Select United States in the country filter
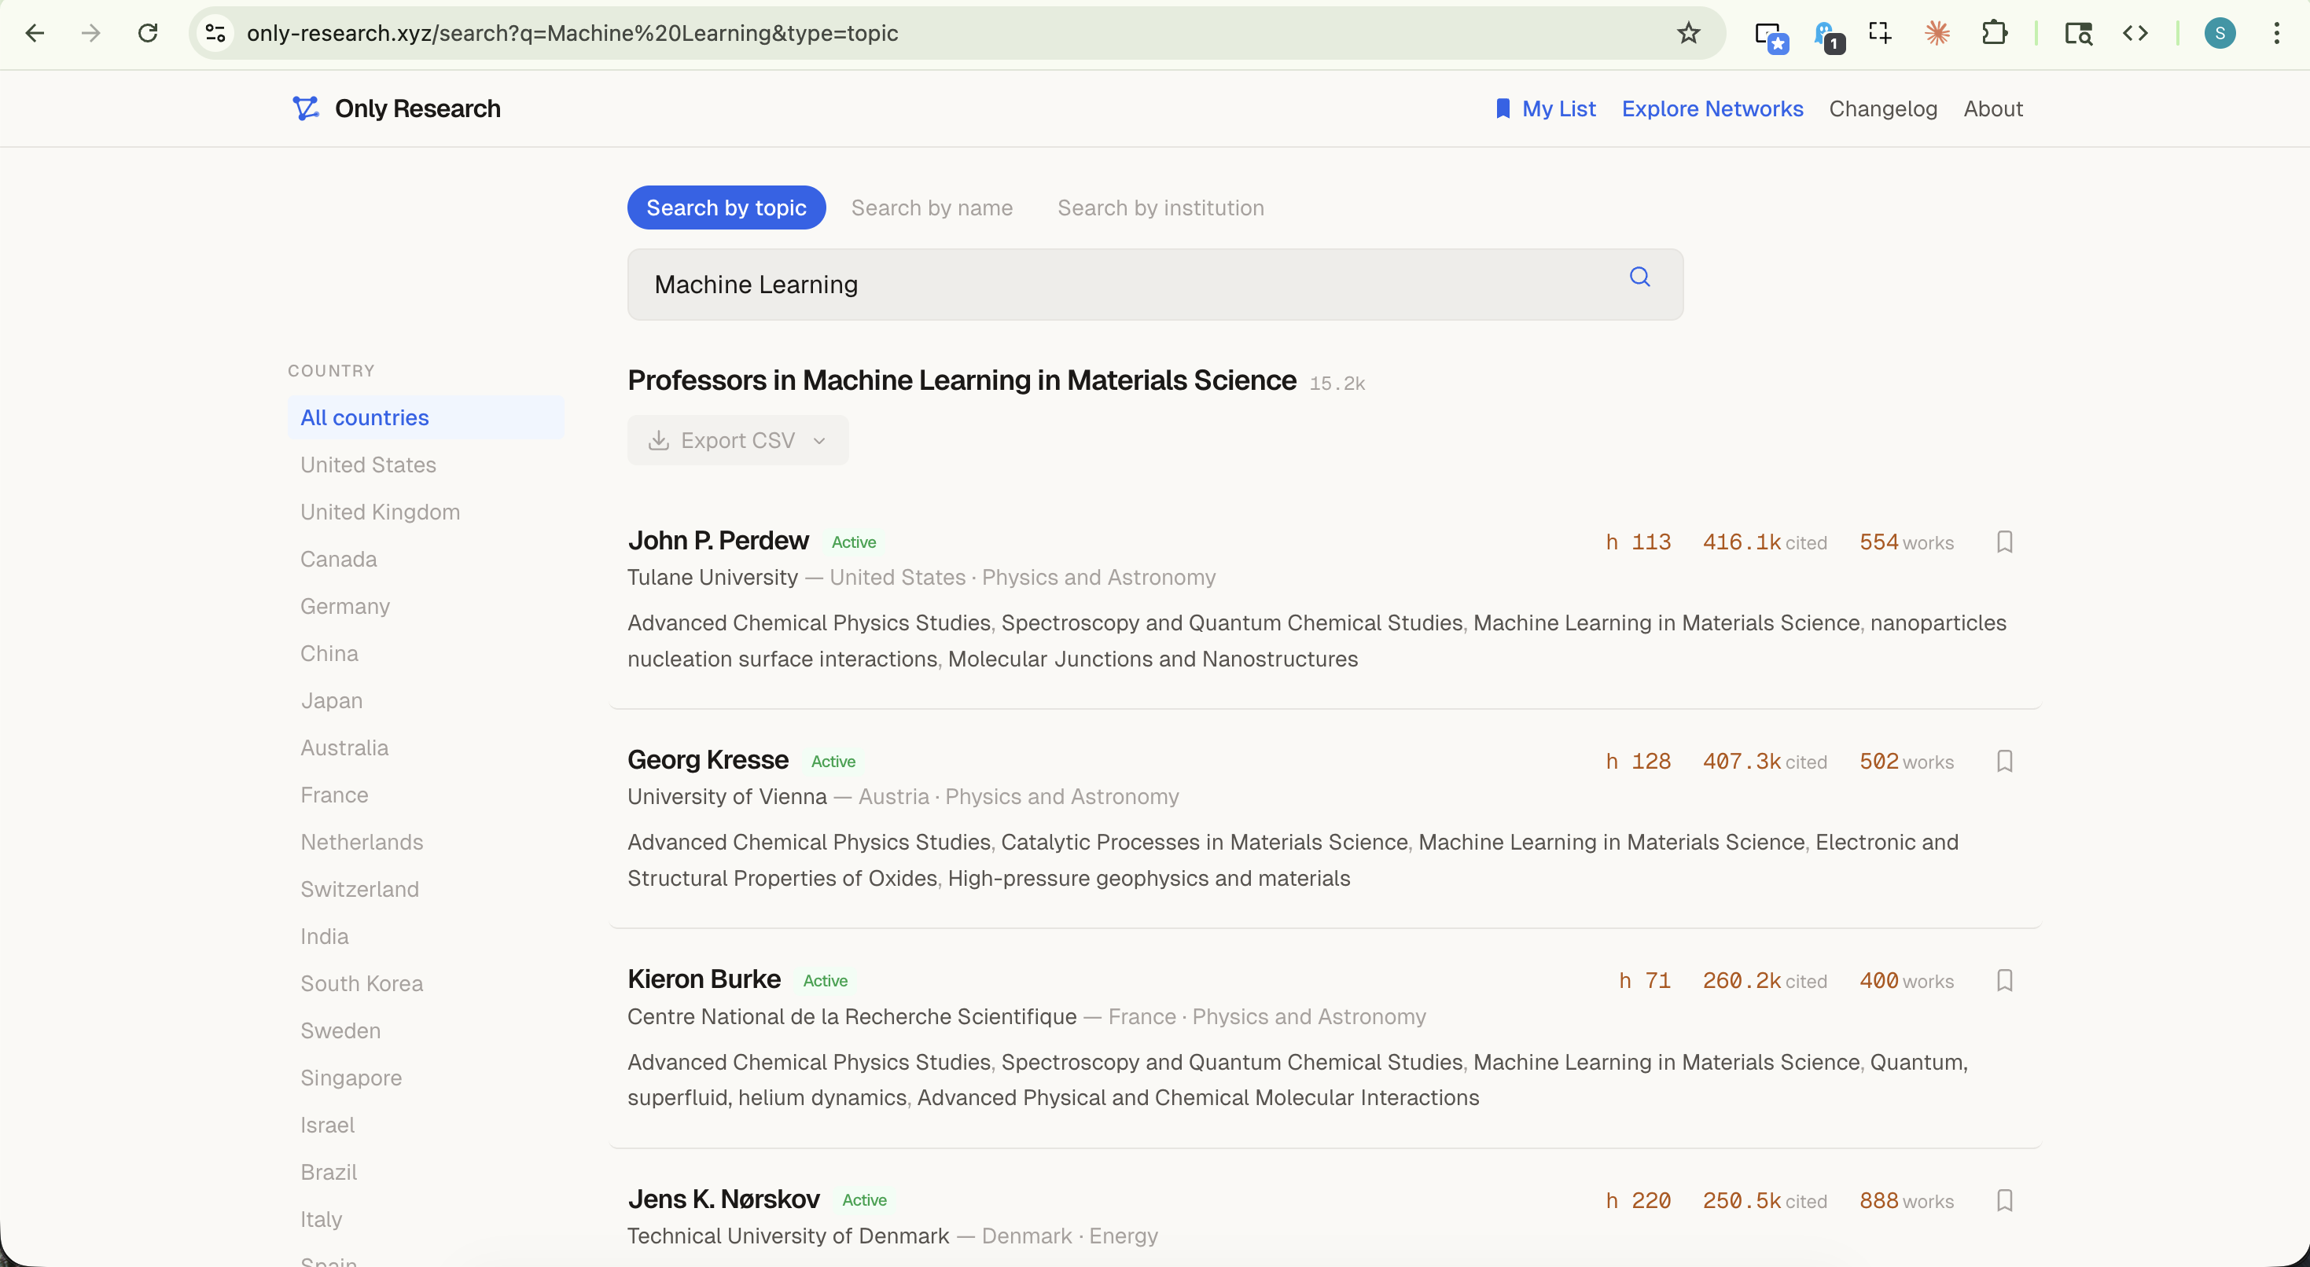2310x1267 pixels. tap(368, 465)
